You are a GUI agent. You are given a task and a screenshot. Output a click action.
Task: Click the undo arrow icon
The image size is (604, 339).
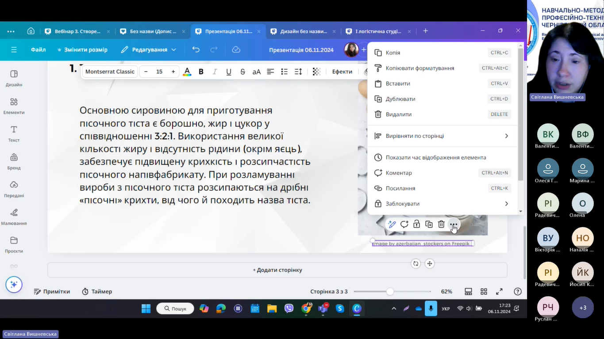196,50
